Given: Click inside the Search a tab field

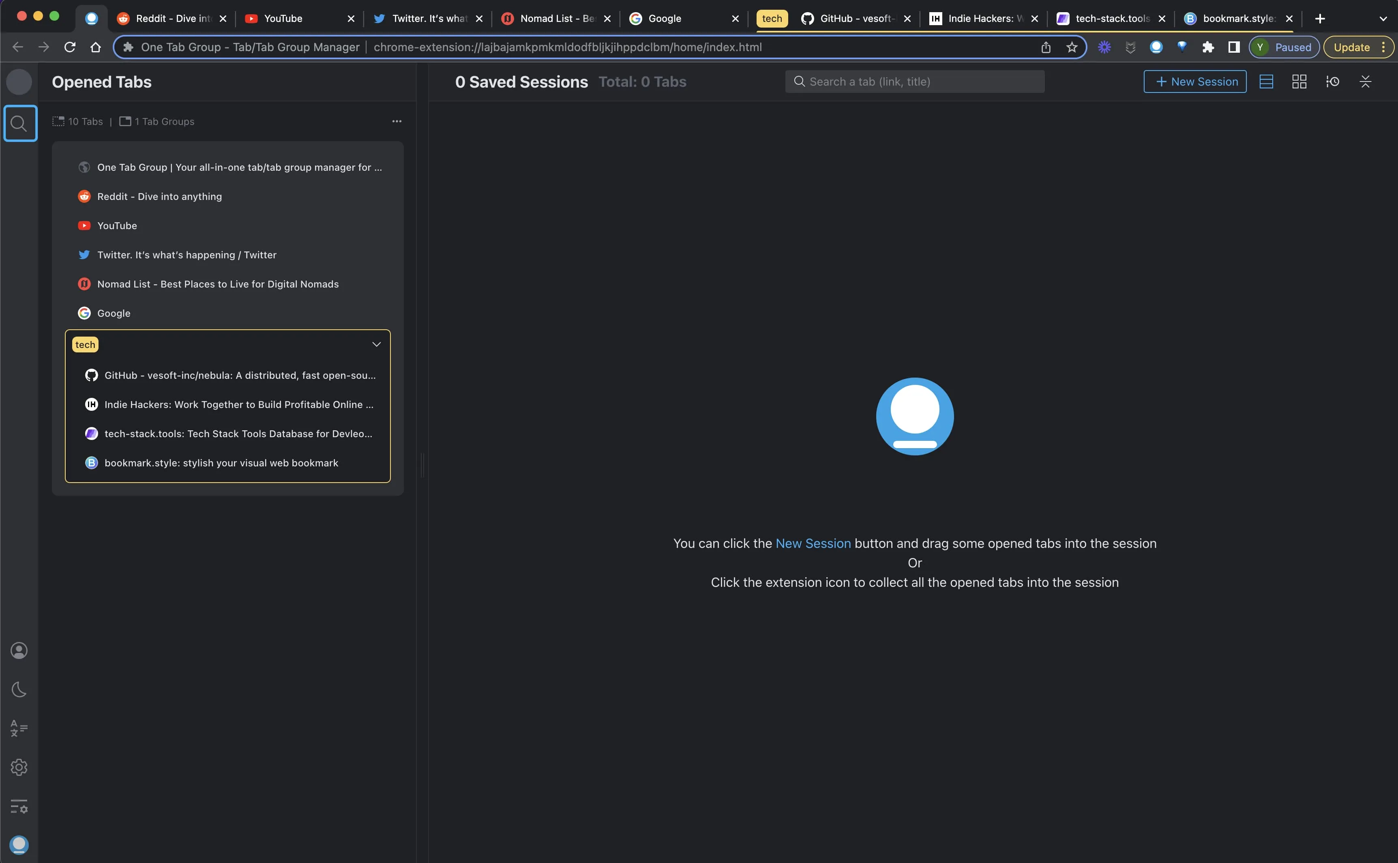Looking at the screenshot, I should 913,81.
